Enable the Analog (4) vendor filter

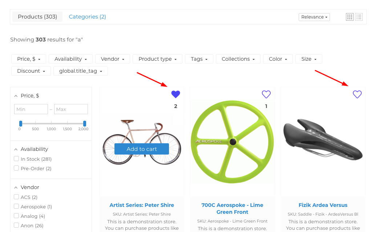(x=16, y=216)
